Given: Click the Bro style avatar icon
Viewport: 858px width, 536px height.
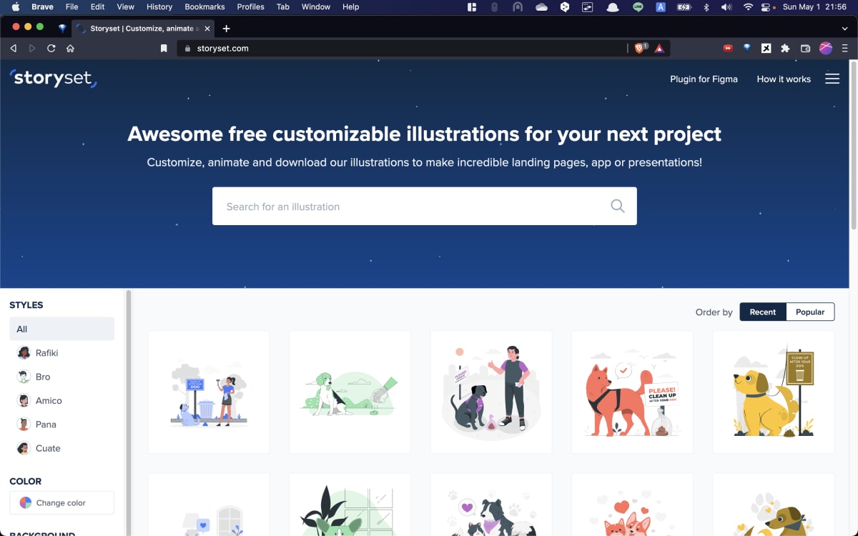Looking at the screenshot, I should (24, 377).
